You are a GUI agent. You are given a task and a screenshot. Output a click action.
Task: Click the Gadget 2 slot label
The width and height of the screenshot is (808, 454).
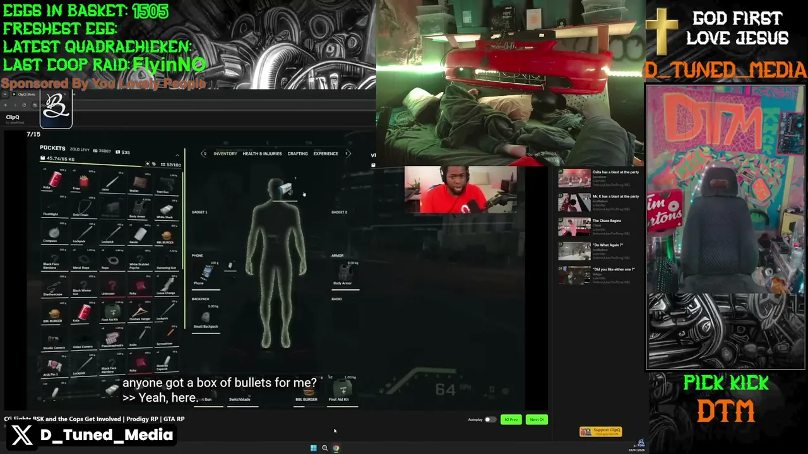[339, 212]
